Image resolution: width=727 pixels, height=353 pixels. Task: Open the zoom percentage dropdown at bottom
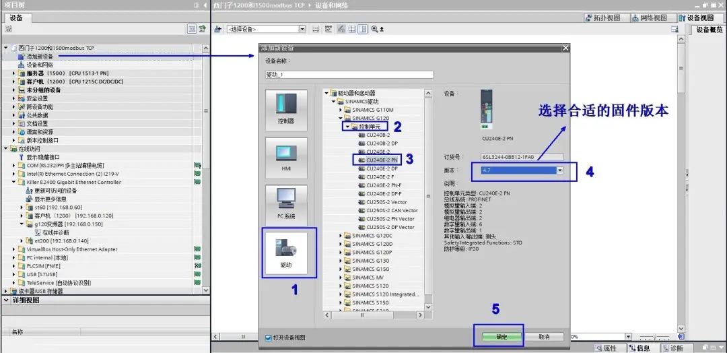(x=628, y=337)
